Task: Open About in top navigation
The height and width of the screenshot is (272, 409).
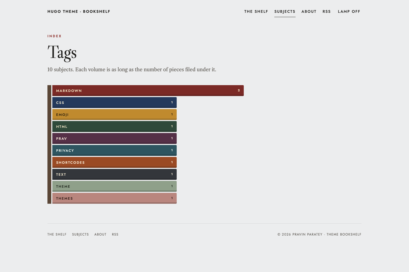Action: coord(309,11)
